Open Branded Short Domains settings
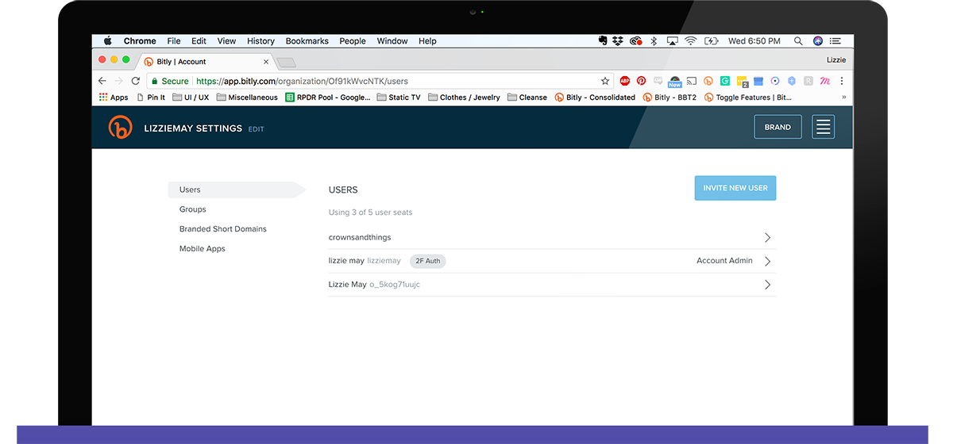Viewport: 953px width, 444px height. click(x=223, y=229)
